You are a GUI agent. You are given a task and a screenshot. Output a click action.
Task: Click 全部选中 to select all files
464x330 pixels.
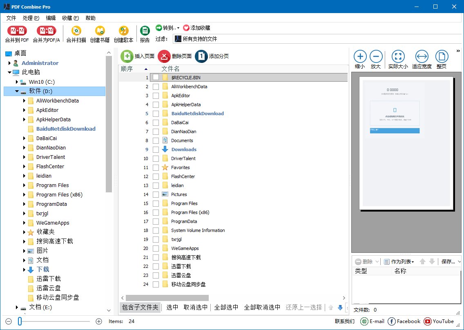(x=227, y=307)
